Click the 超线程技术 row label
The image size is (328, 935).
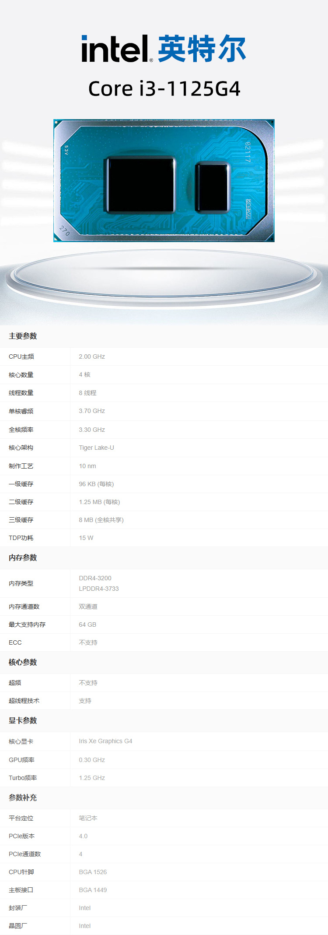coord(24,701)
